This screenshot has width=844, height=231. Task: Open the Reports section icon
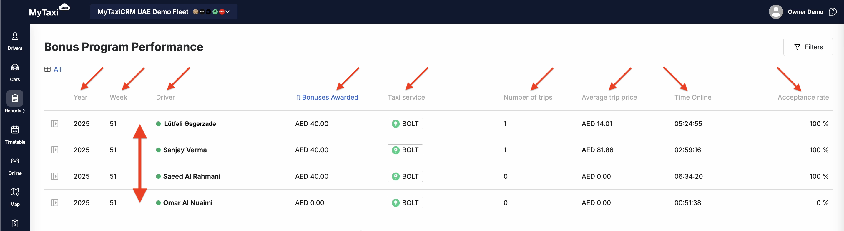point(15,98)
